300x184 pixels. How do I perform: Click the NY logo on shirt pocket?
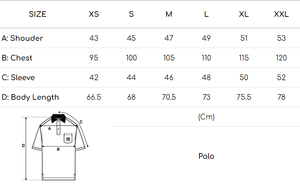coord(68,138)
